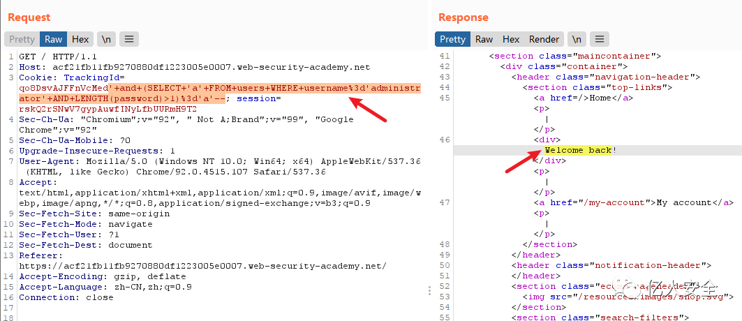Click 'Connection: close' header
The height and width of the screenshot is (321, 742).
(x=66, y=297)
